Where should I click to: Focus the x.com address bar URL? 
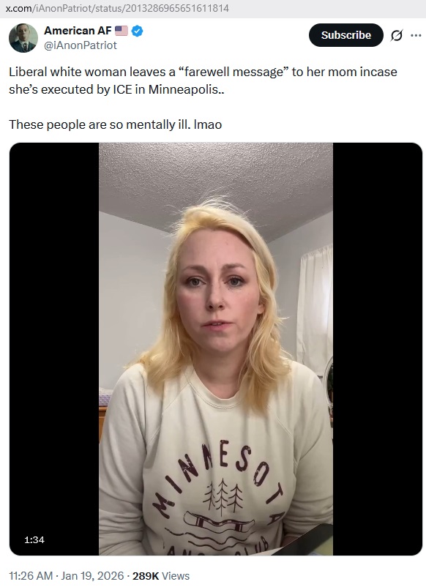click(x=117, y=8)
